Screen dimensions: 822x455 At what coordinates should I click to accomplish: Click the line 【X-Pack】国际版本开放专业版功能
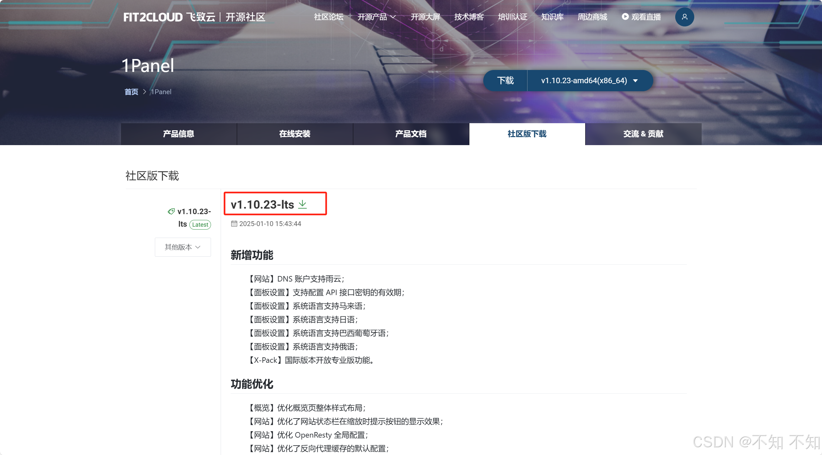tap(310, 360)
